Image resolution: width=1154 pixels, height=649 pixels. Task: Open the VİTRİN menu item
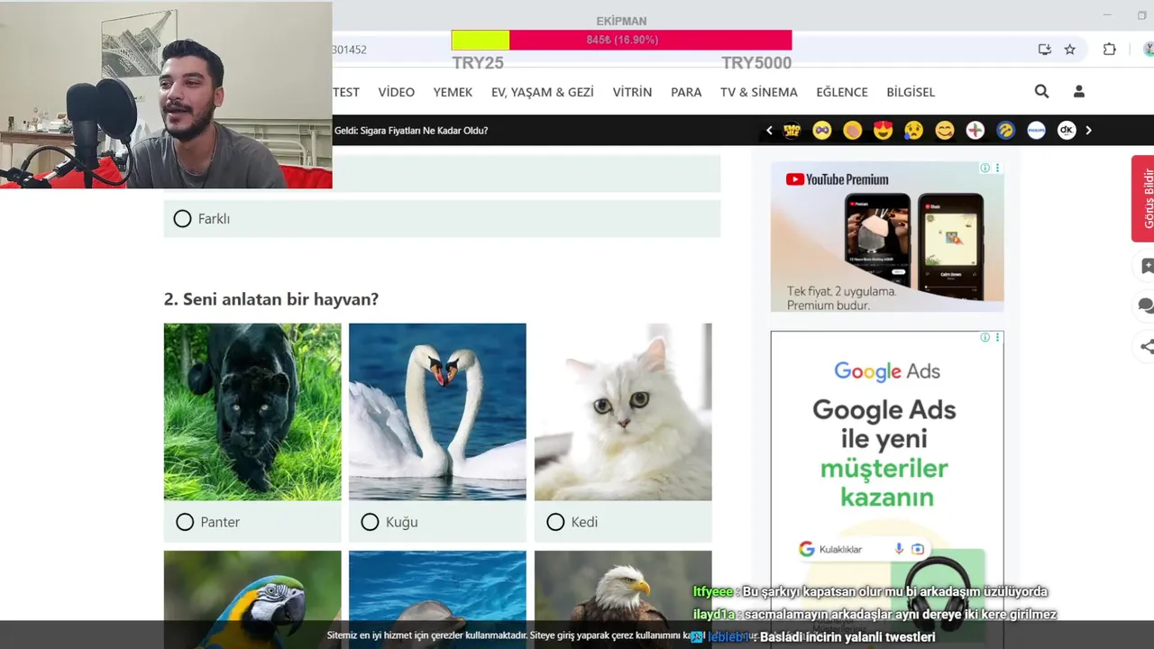632,92
